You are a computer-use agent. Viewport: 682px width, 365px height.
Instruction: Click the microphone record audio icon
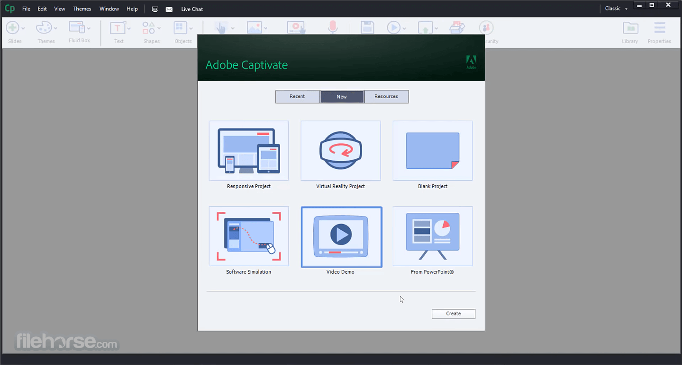pyautogui.click(x=333, y=27)
